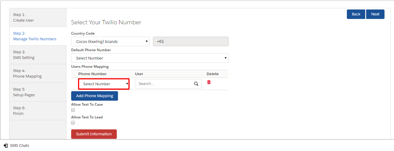The image size is (394, 151).
Task: Click the Users Phone Mapping label
Action: pyautogui.click(x=90, y=67)
